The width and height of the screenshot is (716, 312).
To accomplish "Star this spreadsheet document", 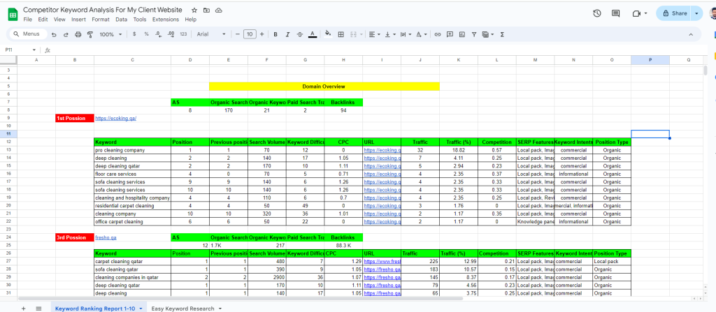I will pos(194,10).
